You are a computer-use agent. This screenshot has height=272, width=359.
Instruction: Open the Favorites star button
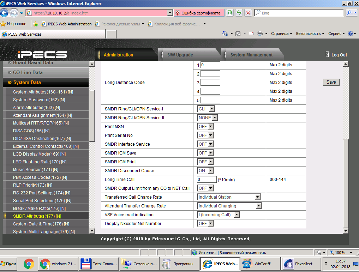13,24
